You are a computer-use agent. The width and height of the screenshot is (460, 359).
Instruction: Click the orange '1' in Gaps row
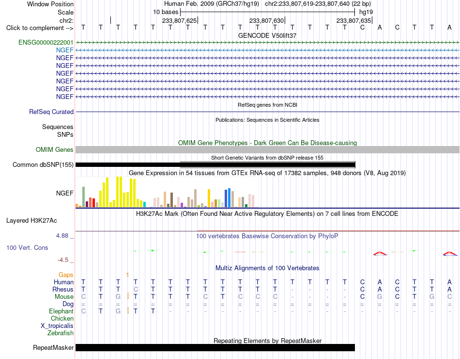click(127, 275)
